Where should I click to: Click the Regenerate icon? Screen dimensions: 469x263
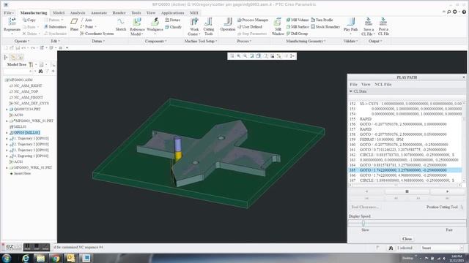pos(12,22)
